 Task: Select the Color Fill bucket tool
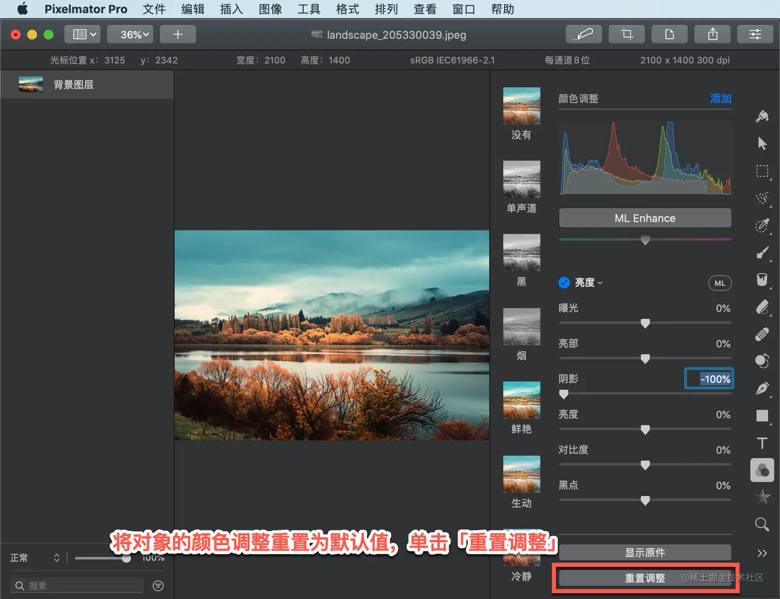(762, 280)
